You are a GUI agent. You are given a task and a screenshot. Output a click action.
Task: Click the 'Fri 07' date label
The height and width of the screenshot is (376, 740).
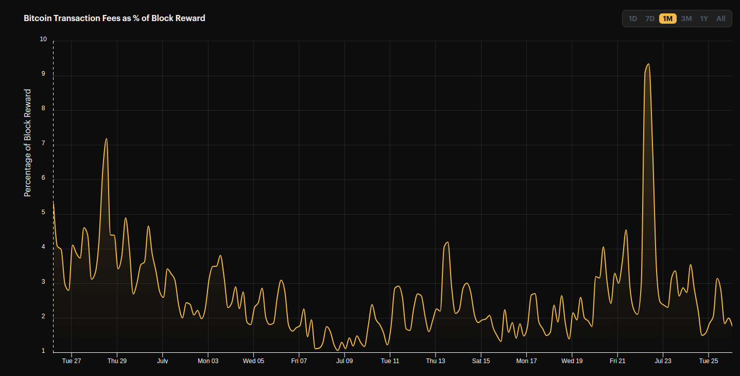point(299,361)
